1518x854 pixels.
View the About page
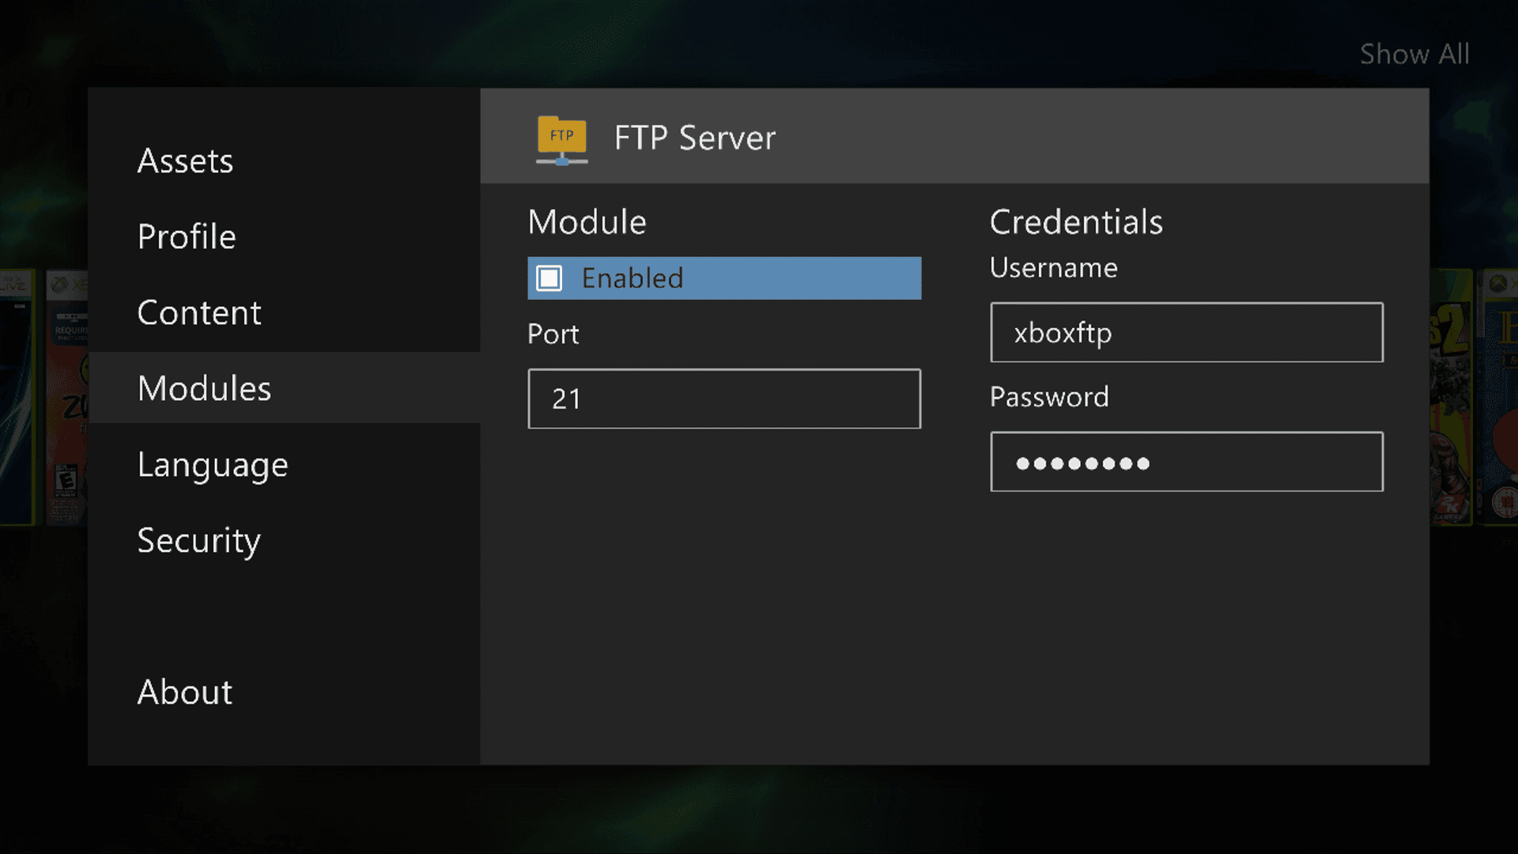click(x=184, y=692)
